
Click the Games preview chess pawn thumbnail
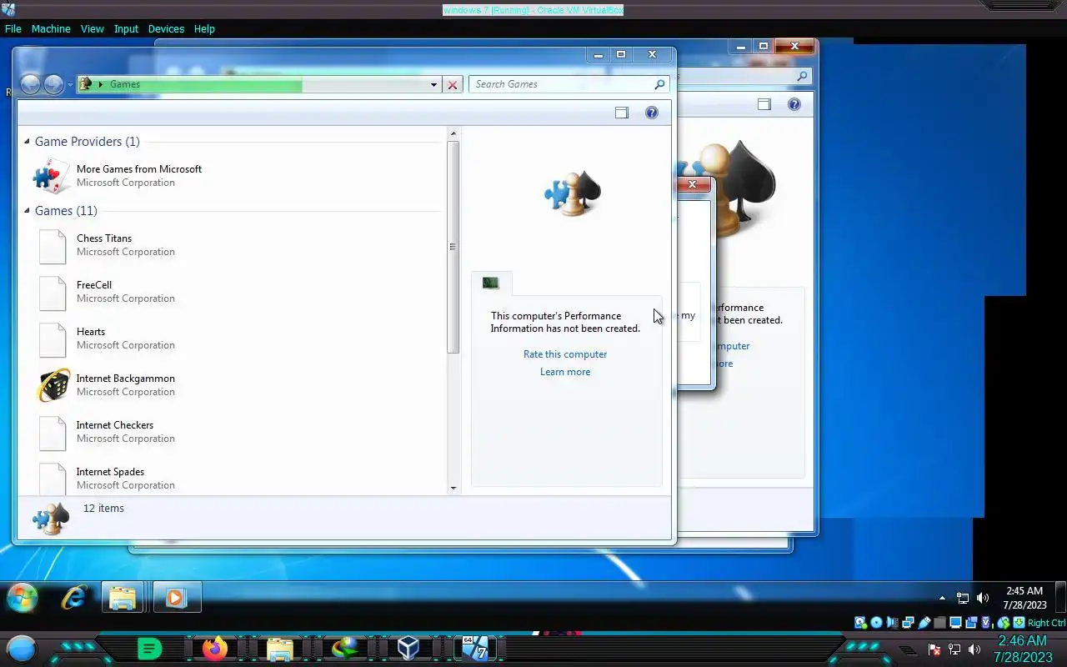[573, 194]
